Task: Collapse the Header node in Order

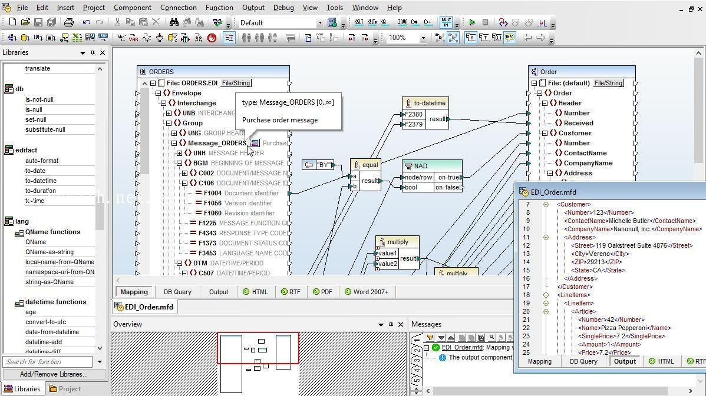Action: point(545,103)
